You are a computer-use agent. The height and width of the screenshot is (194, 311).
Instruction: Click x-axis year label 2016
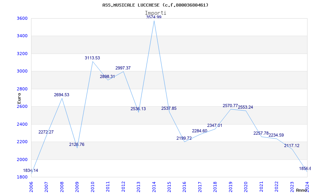pyautogui.click(x=184, y=187)
